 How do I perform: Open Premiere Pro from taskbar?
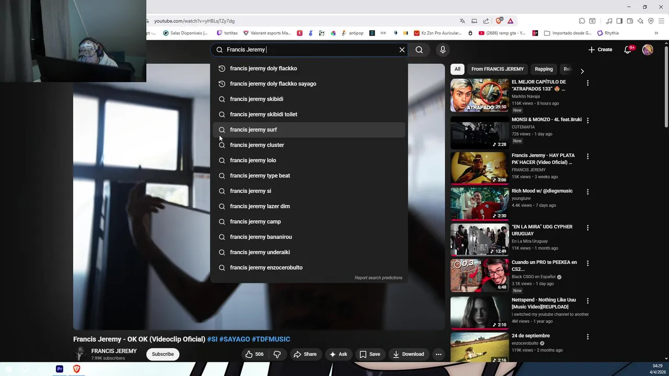(60, 369)
